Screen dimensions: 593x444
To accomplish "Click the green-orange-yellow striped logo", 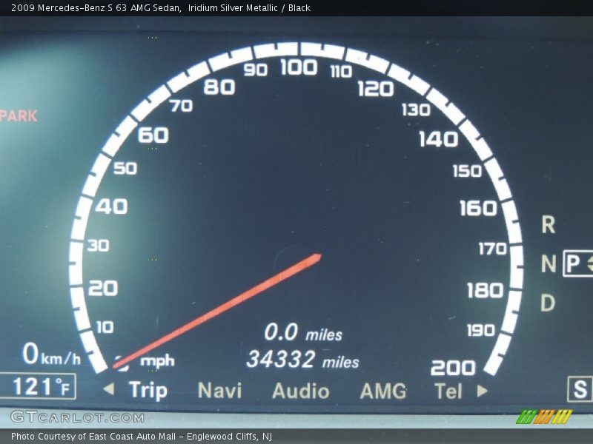I will click(544, 416).
